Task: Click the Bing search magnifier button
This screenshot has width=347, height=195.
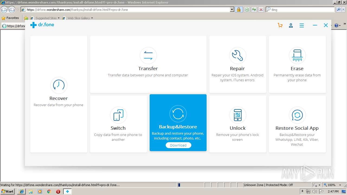Action: click(339, 9)
